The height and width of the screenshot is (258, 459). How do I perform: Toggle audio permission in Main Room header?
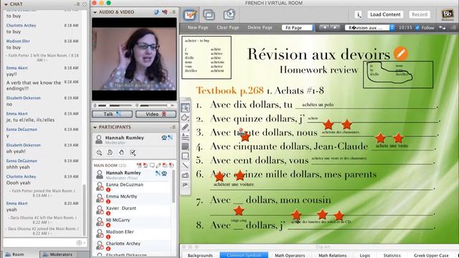(139, 166)
